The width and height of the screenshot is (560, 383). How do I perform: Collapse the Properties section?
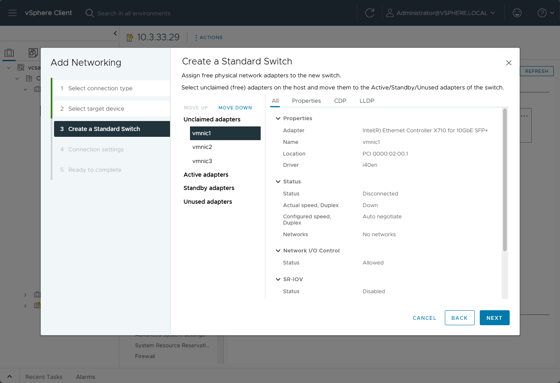click(278, 119)
